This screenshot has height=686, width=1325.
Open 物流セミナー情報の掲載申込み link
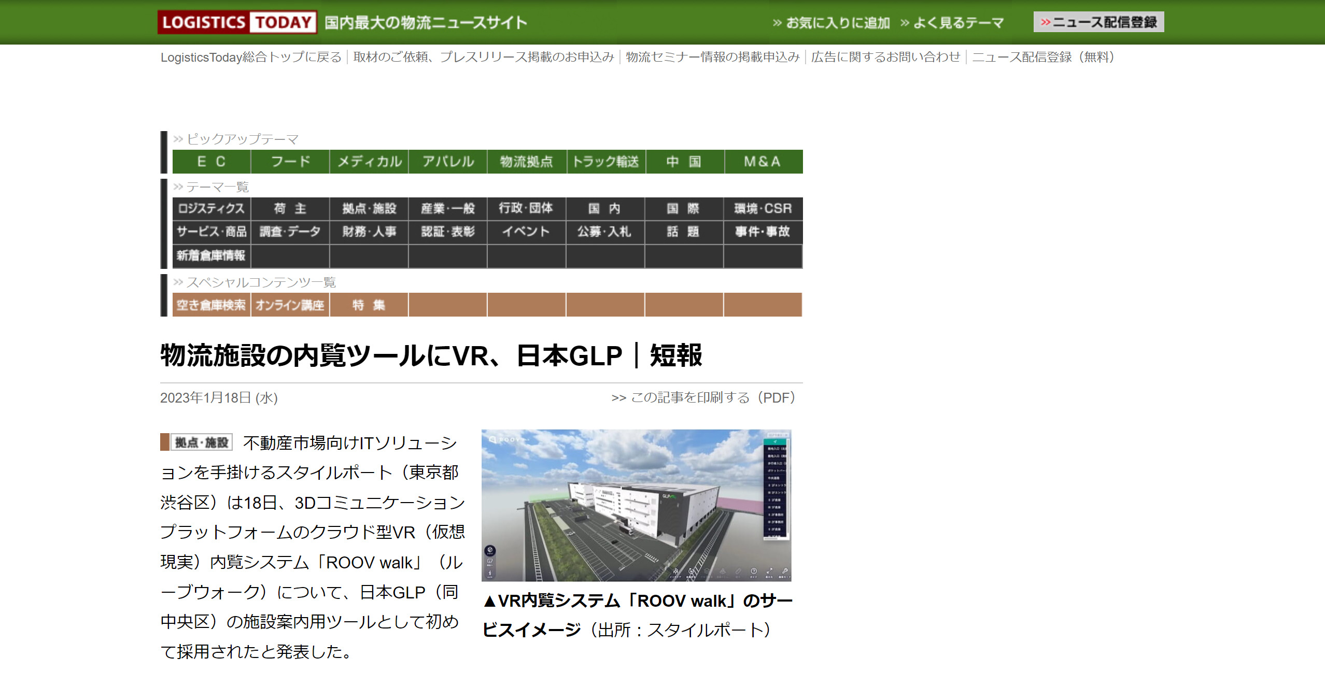click(713, 57)
